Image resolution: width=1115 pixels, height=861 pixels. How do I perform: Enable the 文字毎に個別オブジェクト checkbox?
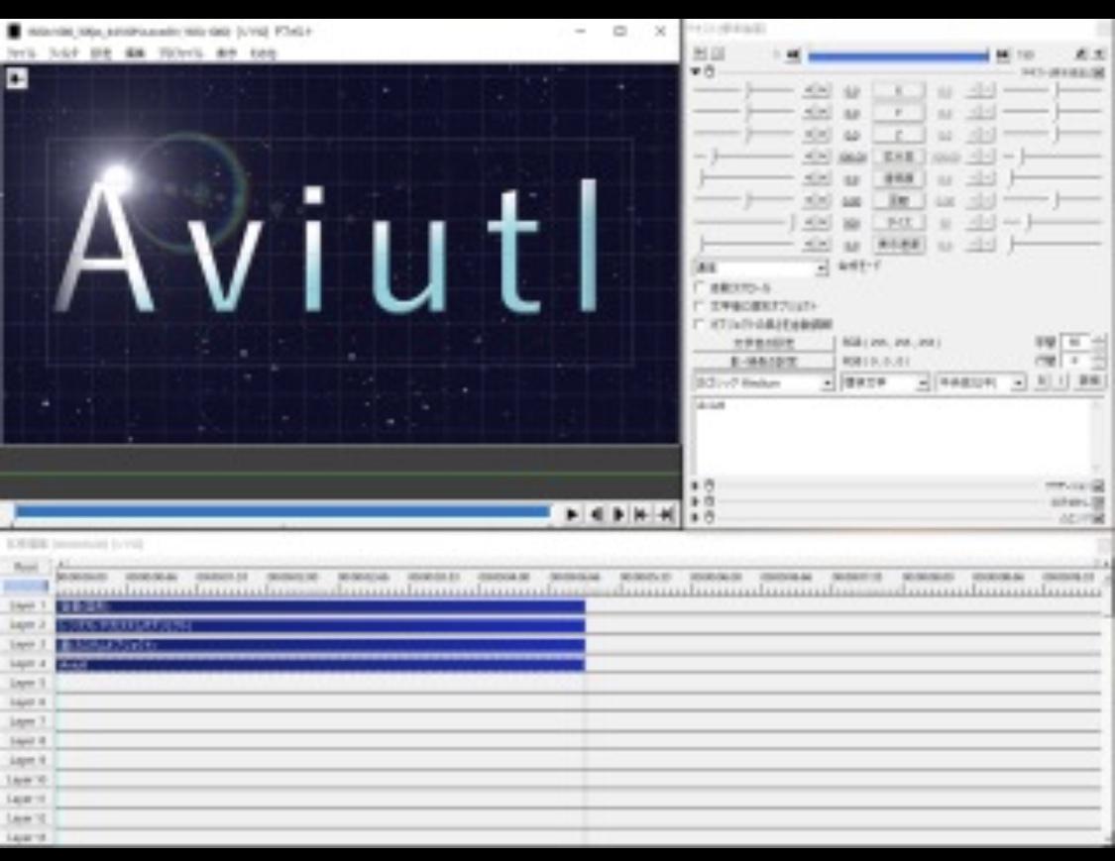click(700, 306)
